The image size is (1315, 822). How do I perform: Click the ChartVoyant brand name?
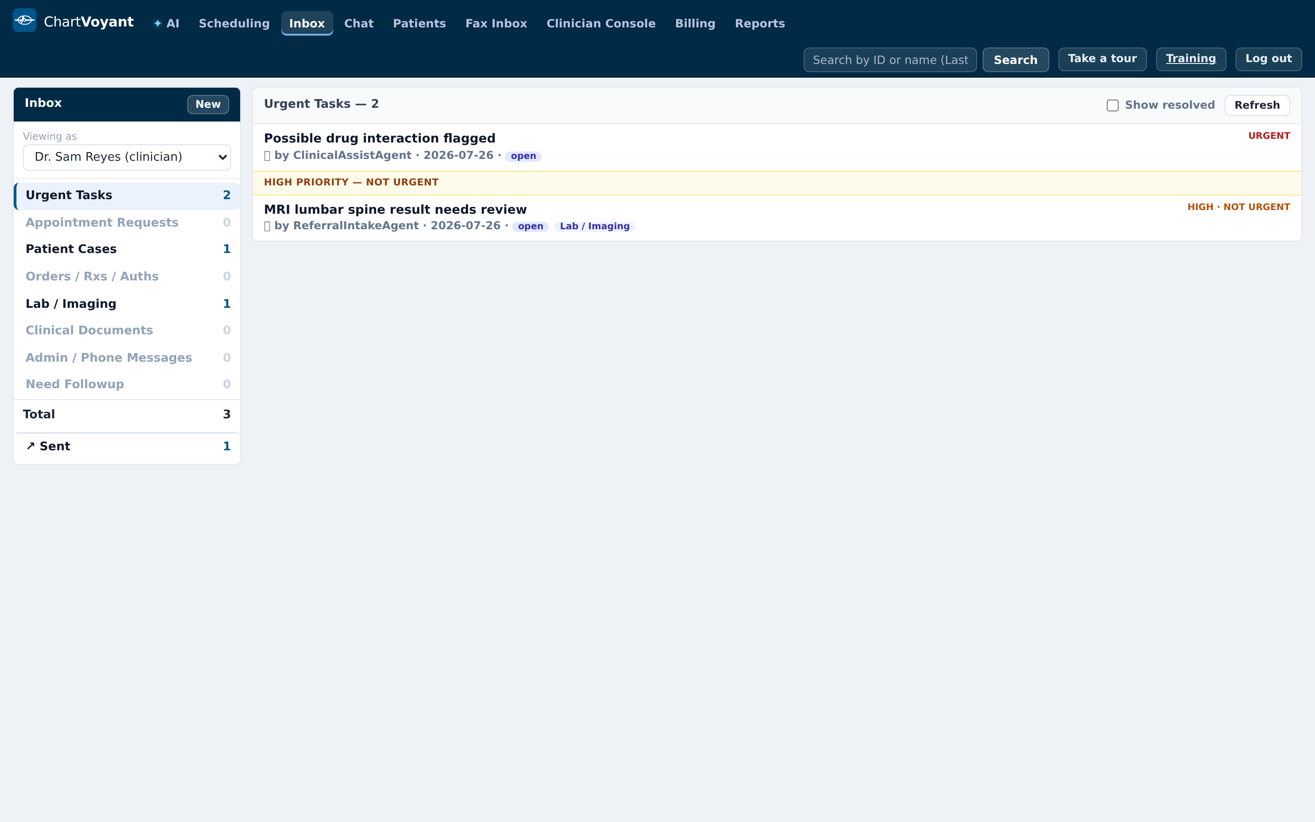89,22
